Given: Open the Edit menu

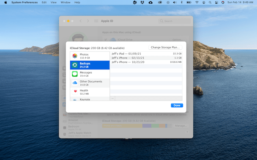Looking at the screenshot, I should [44, 2].
